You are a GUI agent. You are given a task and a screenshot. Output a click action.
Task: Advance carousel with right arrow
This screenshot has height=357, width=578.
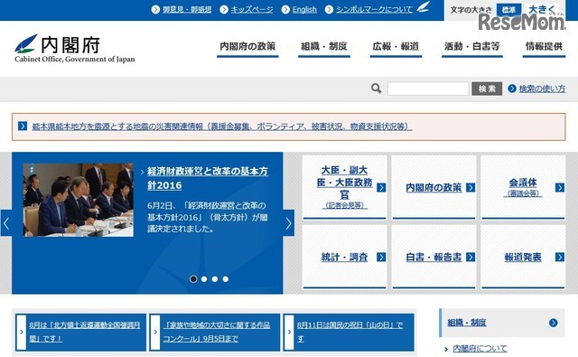coord(289,223)
